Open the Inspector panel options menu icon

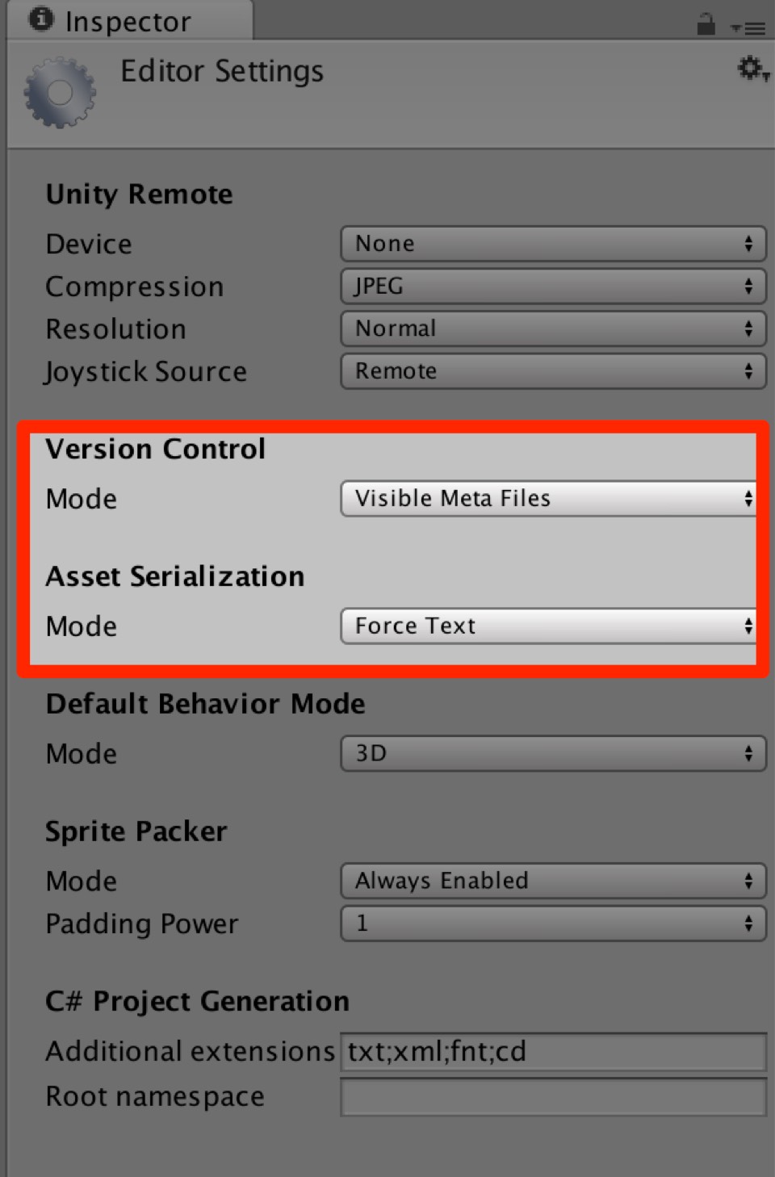748,28
